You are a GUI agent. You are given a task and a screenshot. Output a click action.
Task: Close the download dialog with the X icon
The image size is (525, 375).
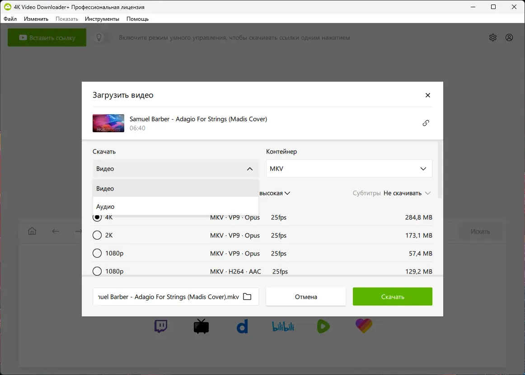[x=427, y=95]
